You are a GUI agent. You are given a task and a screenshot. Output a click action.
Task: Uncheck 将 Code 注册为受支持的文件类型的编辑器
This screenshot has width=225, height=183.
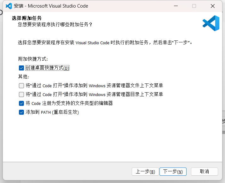[21, 103]
